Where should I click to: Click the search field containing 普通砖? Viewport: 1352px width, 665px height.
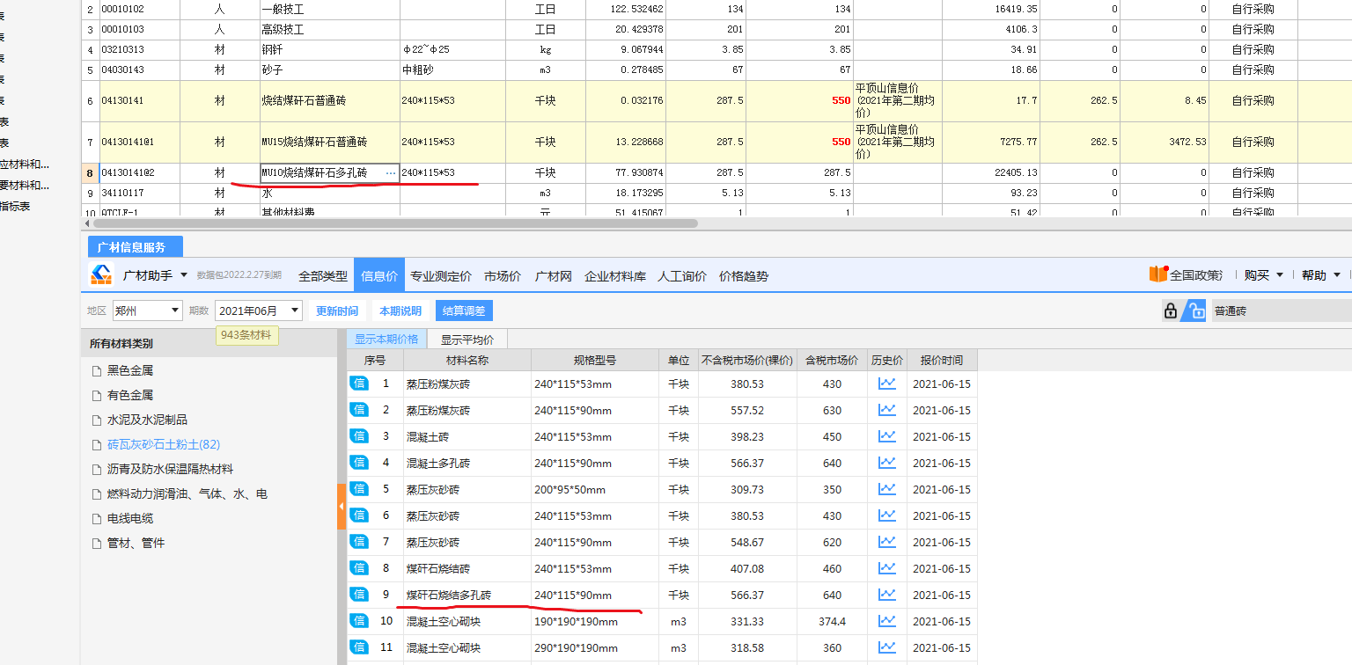1281,311
